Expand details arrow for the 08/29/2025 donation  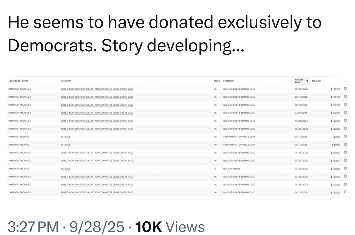[x=346, y=89]
